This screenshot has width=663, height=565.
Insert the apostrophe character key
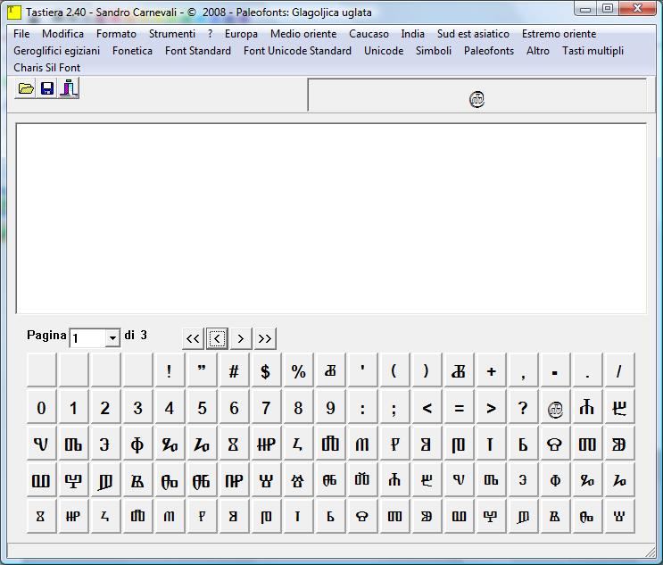pyautogui.click(x=362, y=370)
